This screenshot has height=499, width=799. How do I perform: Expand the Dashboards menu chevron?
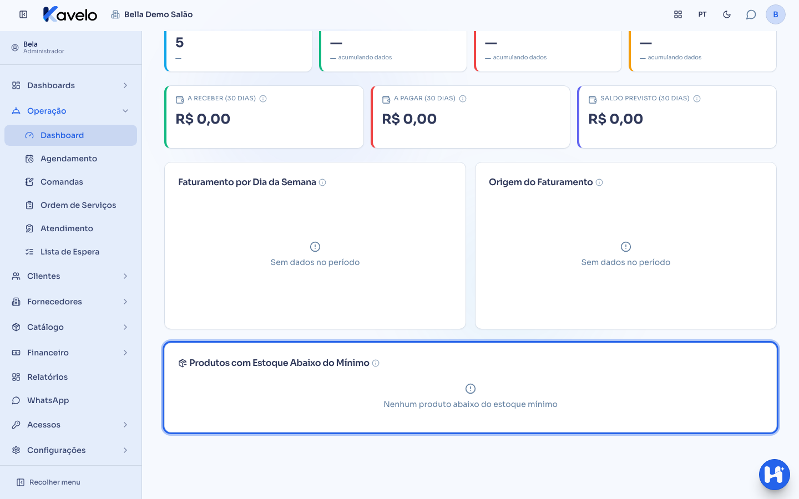click(x=125, y=85)
